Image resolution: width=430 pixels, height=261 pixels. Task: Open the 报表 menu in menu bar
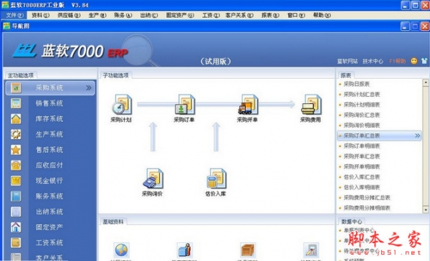click(x=270, y=15)
